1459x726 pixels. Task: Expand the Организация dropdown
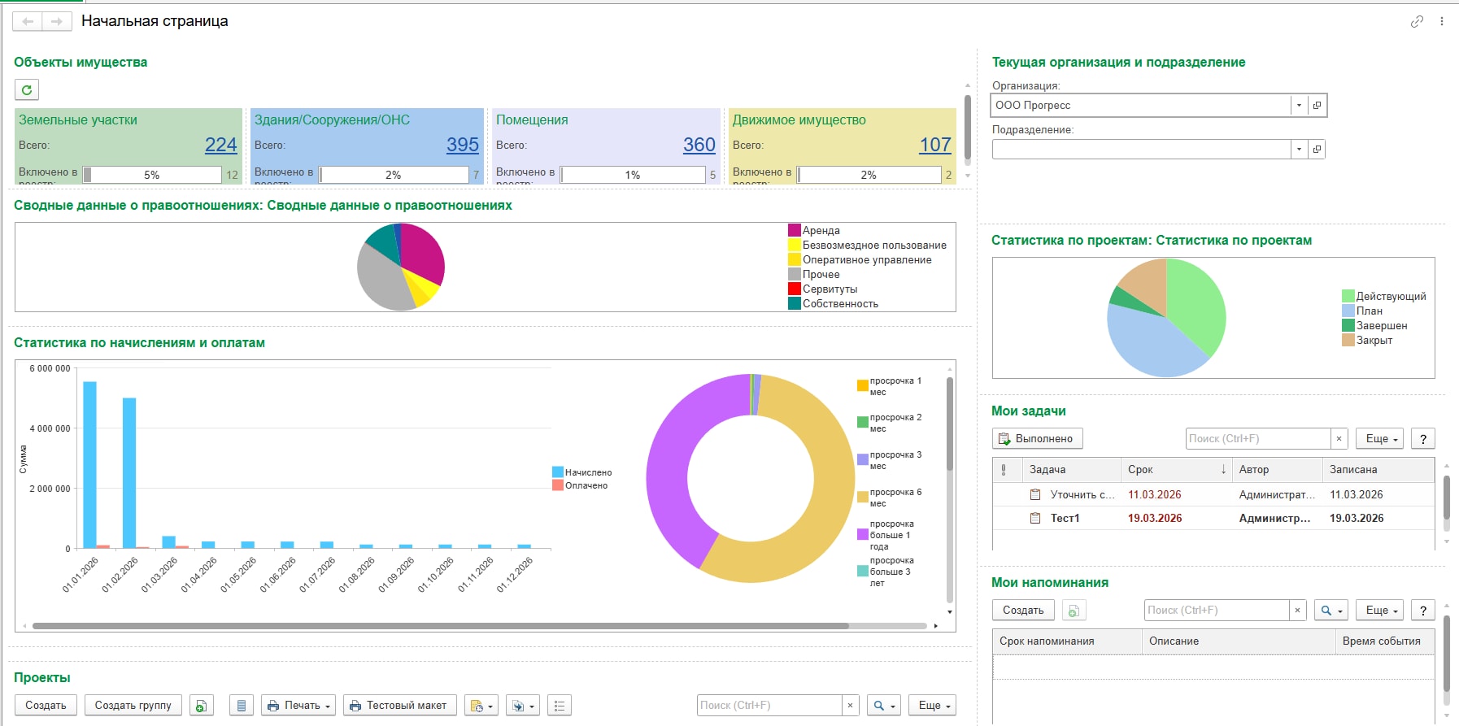pyautogui.click(x=1299, y=105)
